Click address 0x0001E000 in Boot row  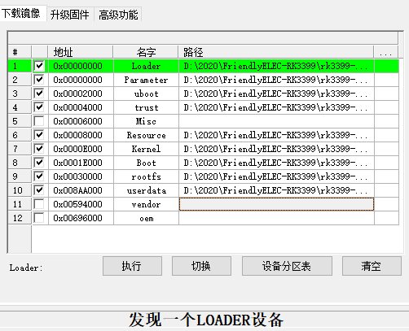81,163
